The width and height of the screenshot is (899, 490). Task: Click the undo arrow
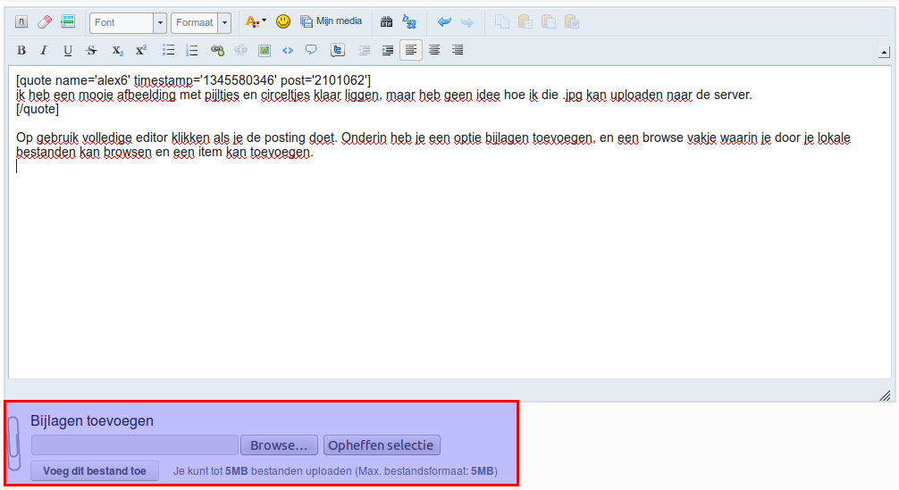click(x=444, y=21)
